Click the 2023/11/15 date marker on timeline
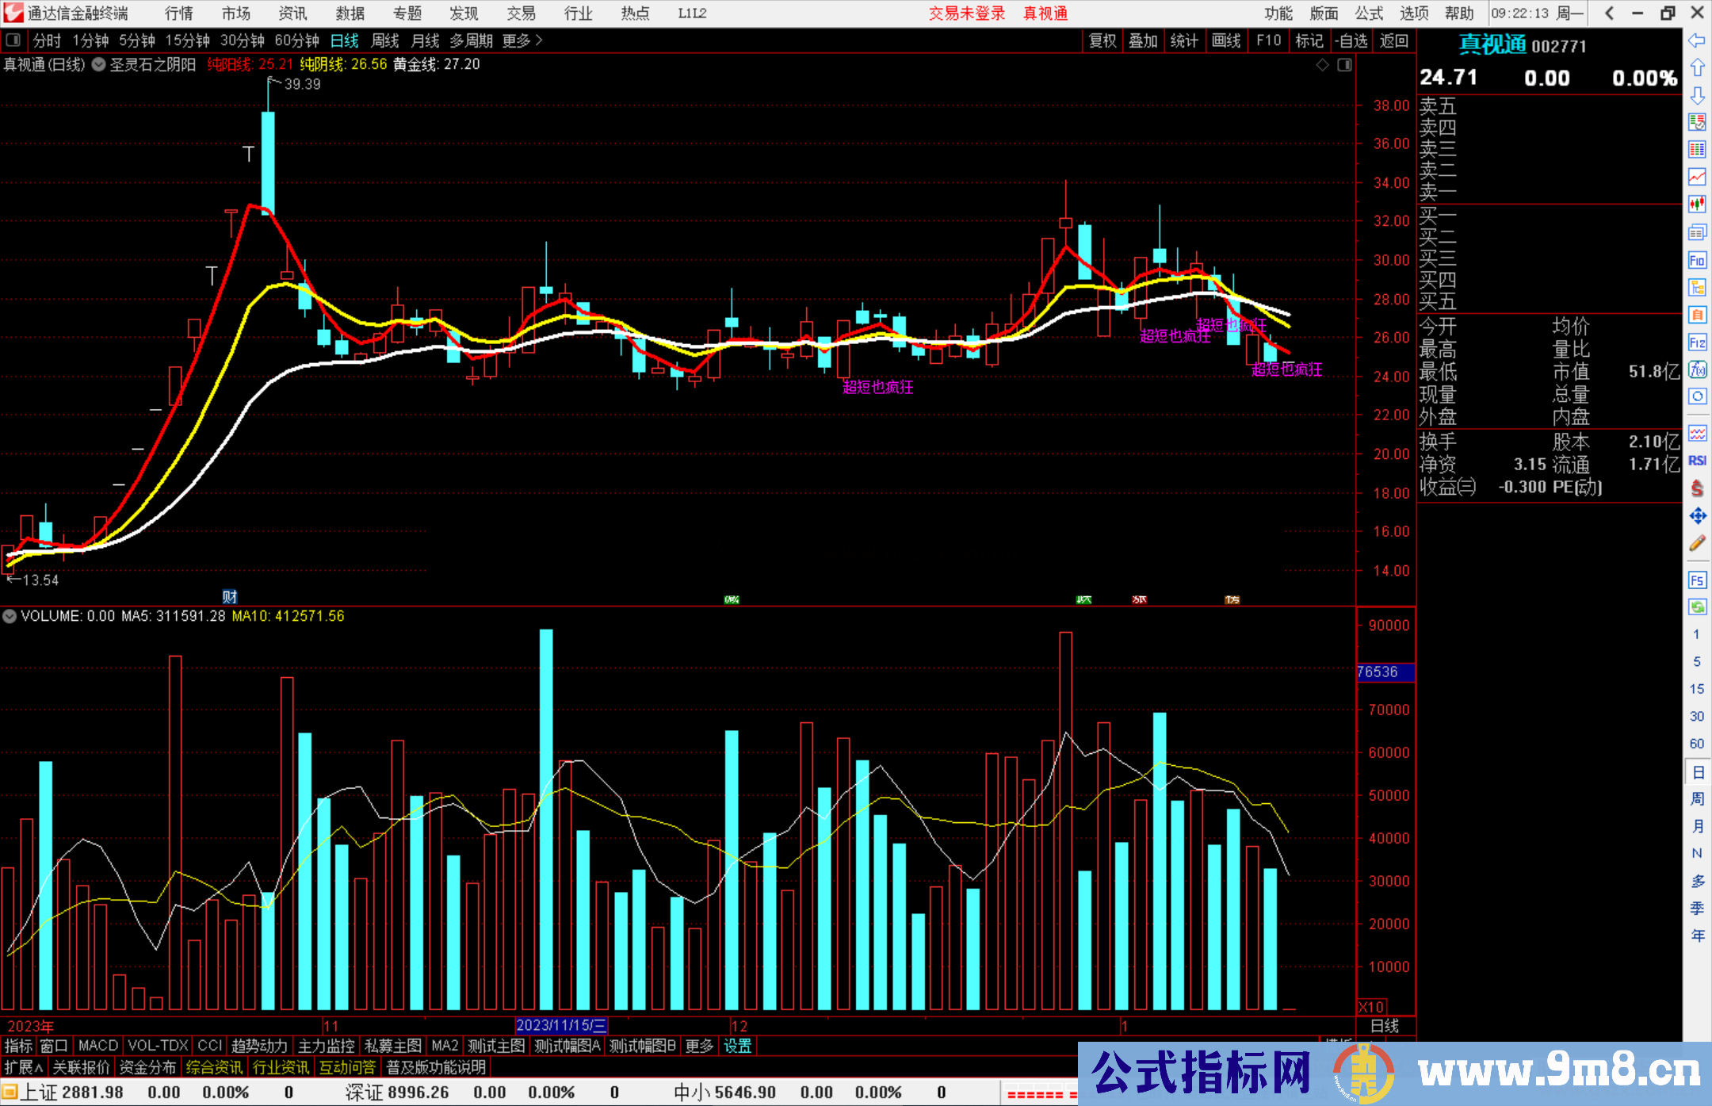This screenshot has width=1712, height=1106. click(561, 1025)
